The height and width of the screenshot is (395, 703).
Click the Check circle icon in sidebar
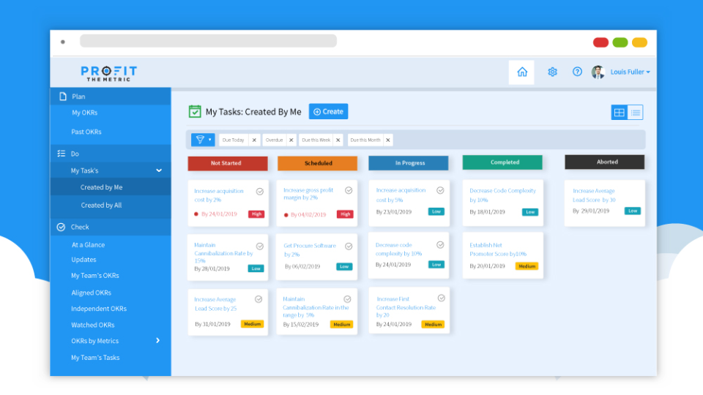tap(61, 227)
